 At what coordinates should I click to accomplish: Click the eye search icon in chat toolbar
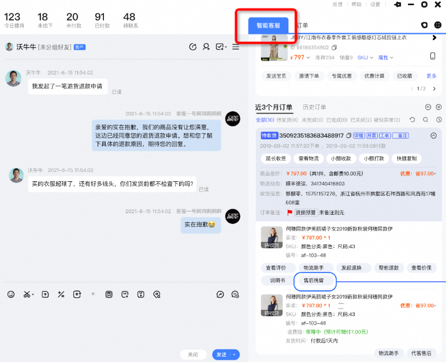pos(157,294)
